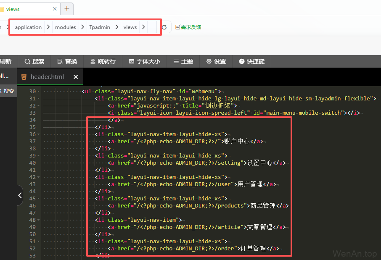Open the 需求反馈 feedback link

(188, 27)
